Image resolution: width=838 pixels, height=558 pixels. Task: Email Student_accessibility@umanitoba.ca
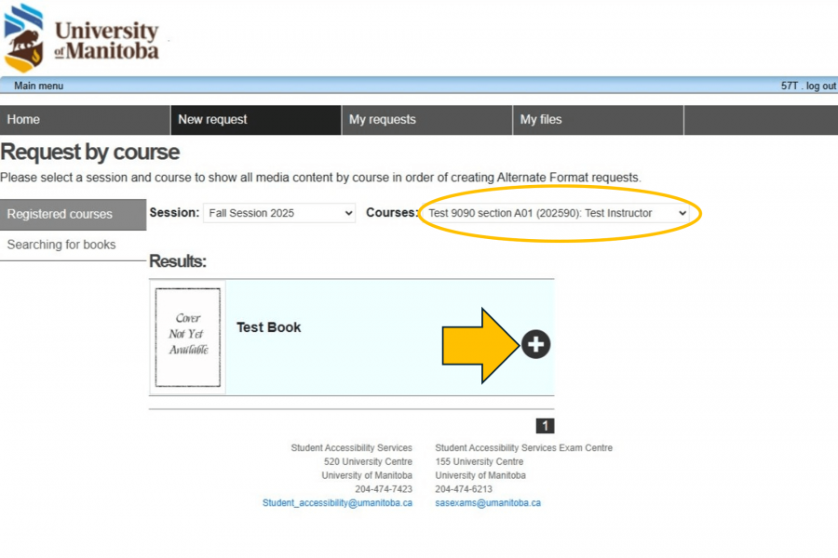click(337, 502)
